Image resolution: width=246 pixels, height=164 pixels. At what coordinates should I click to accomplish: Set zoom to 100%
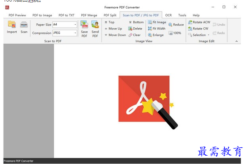tap(175, 33)
